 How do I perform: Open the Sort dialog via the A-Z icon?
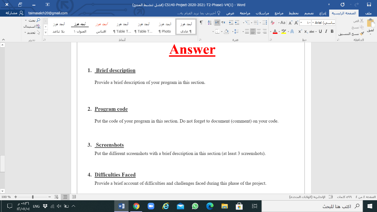[209, 23]
